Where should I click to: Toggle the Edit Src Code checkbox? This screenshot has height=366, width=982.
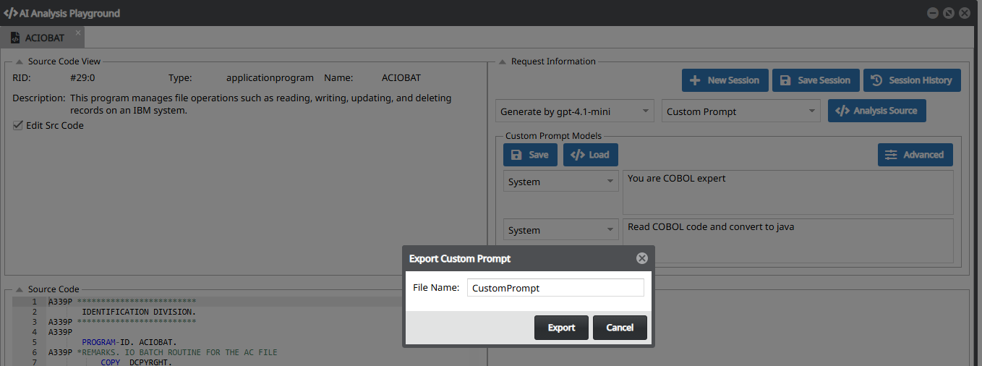coord(18,126)
